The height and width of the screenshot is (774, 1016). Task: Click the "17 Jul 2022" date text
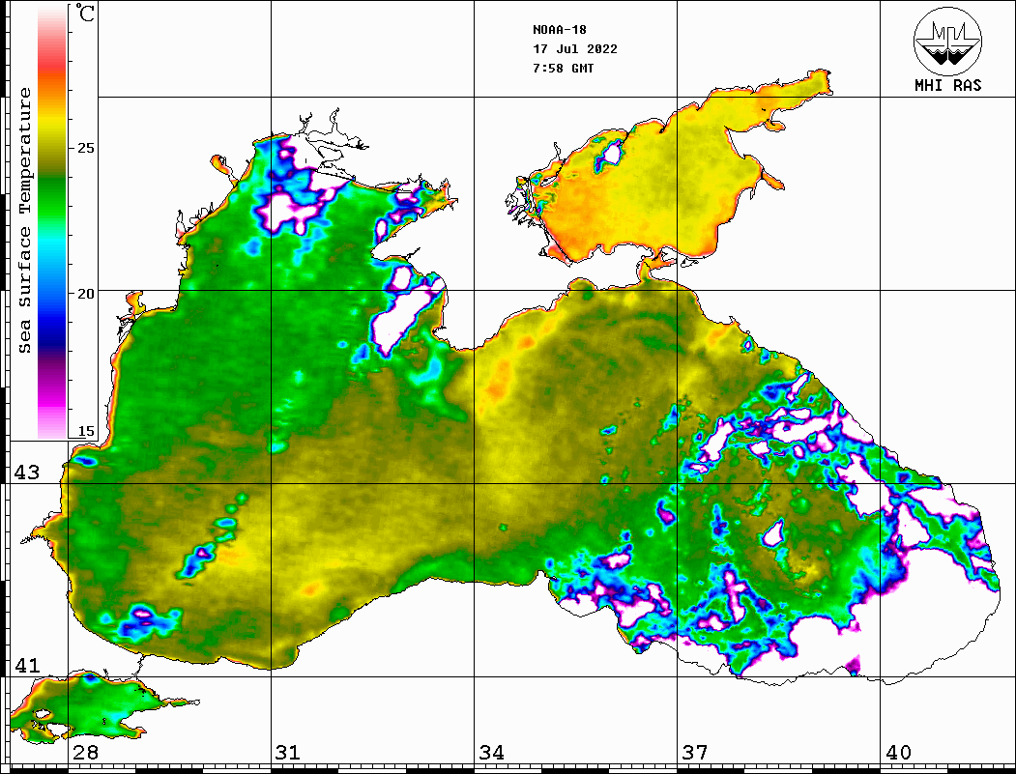click(575, 49)
